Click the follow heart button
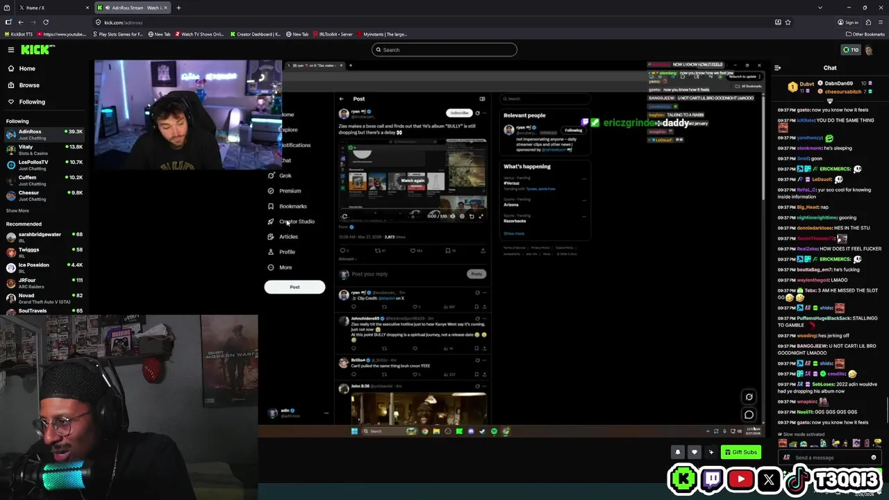Viewport: 889px width, 500px height. (x=694, y=452)
